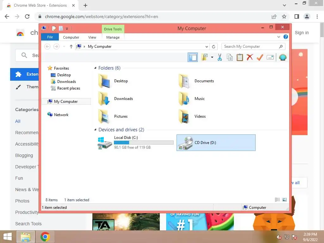The image size is (324, 243).
Task: Select the Documents folder icon
Action: [184, 81]
